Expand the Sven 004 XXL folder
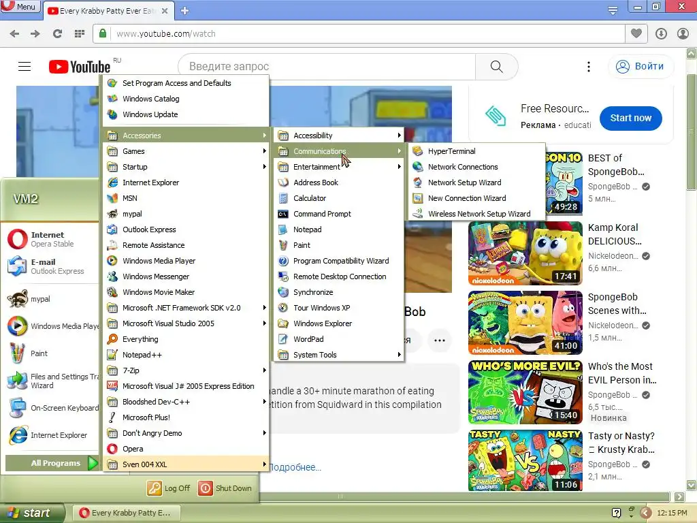Image resolution: width=697 pixels, height=523 pixels. (x=187, y=464)
